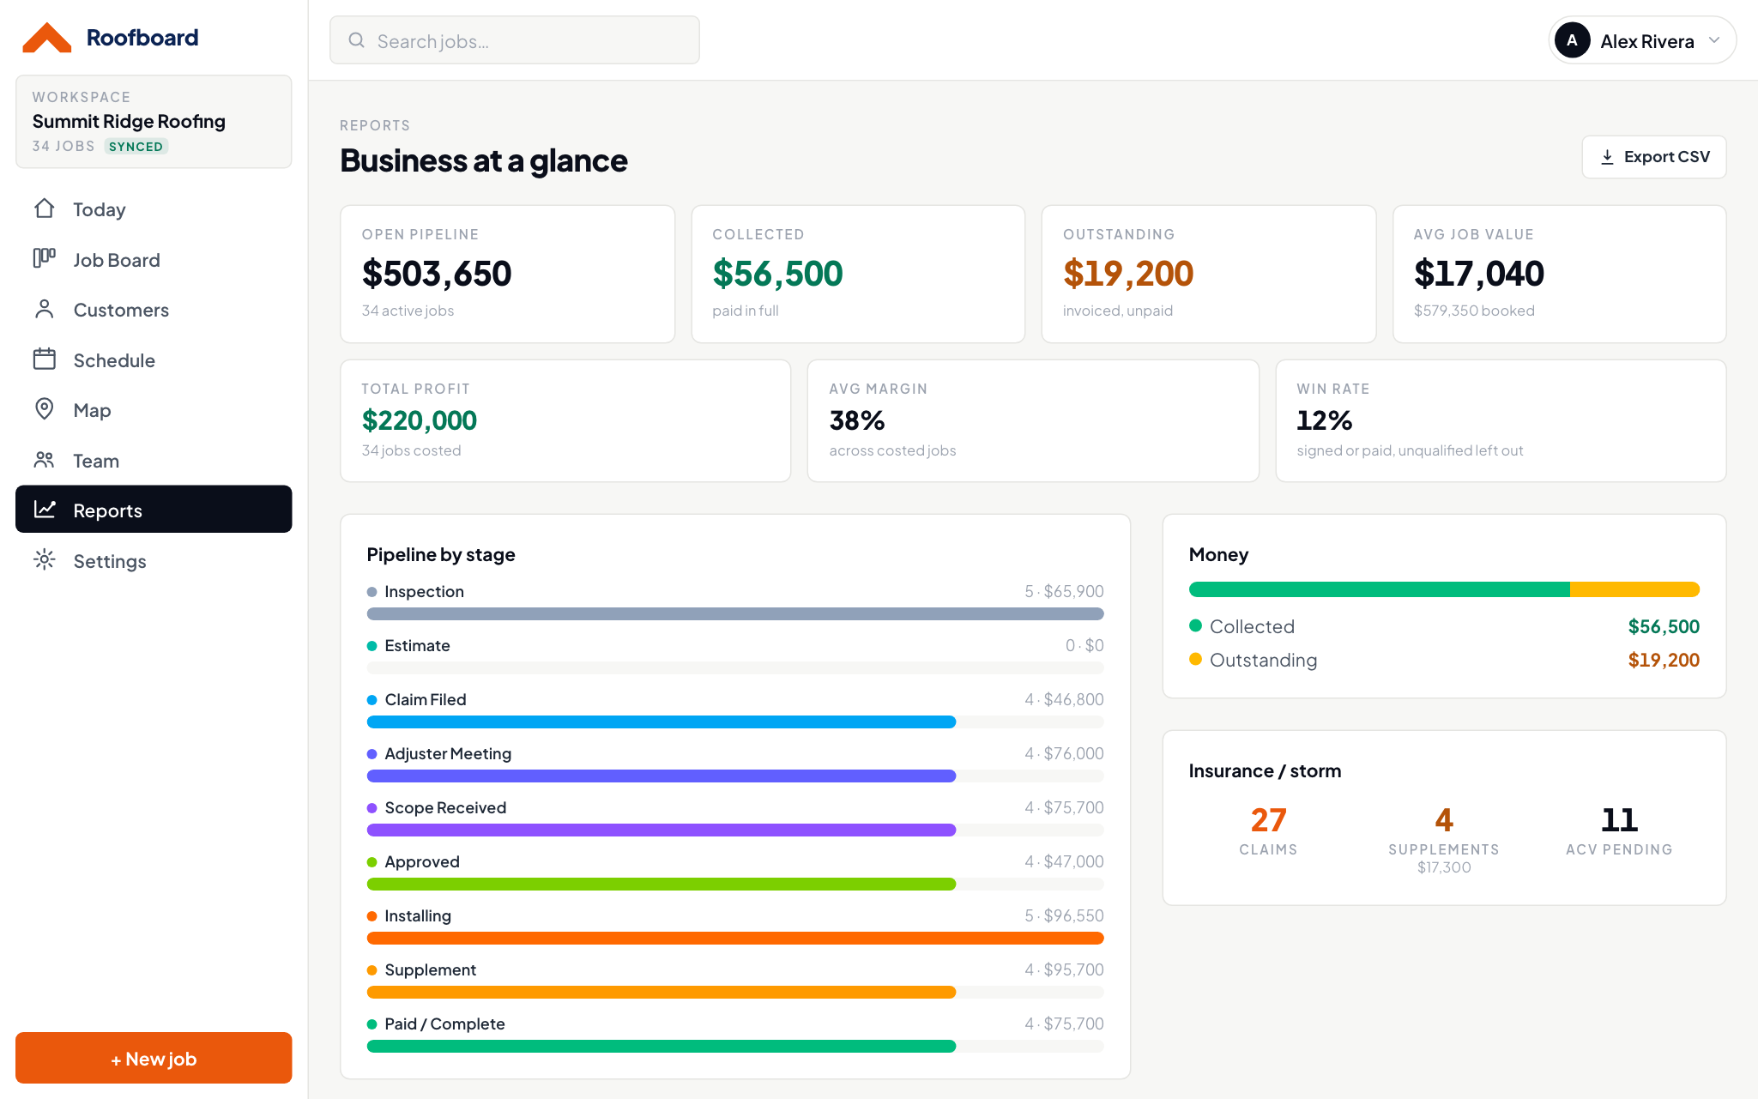Click the Installing stage orange bar
The image size is (1758, 1099).
tap(735, 938)
